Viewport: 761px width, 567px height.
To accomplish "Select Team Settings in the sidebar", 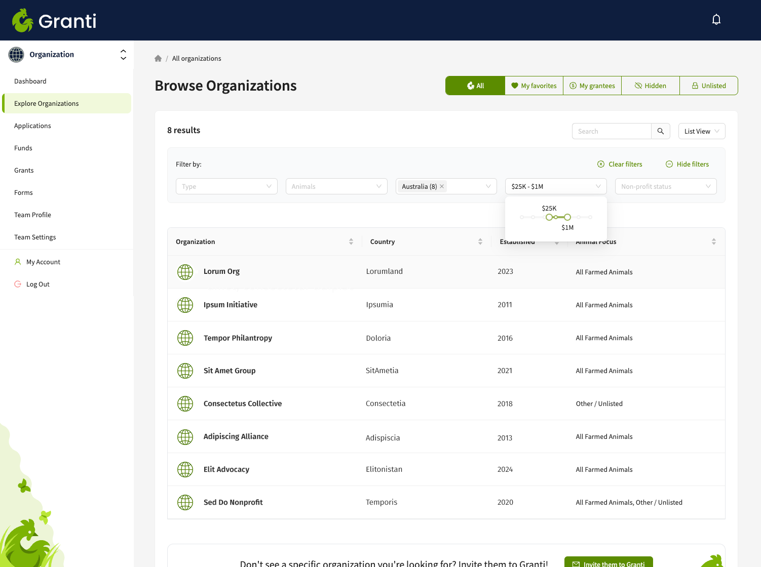I will [x=35, y=237].
